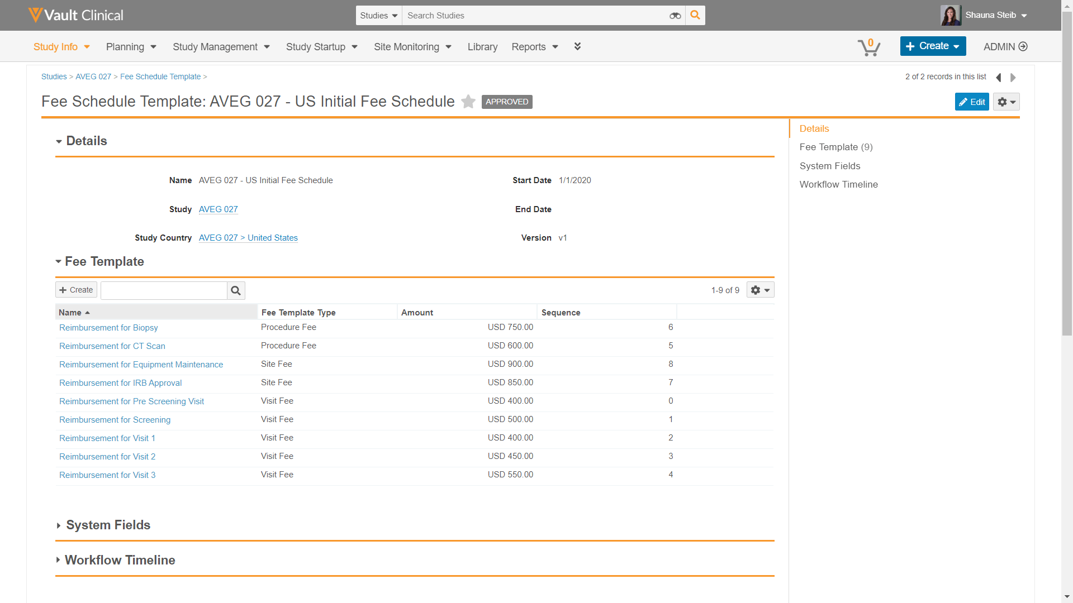Open the record actions gear menu
The width and height of the screenshot is (1073, 603).
pos(1006,102)
